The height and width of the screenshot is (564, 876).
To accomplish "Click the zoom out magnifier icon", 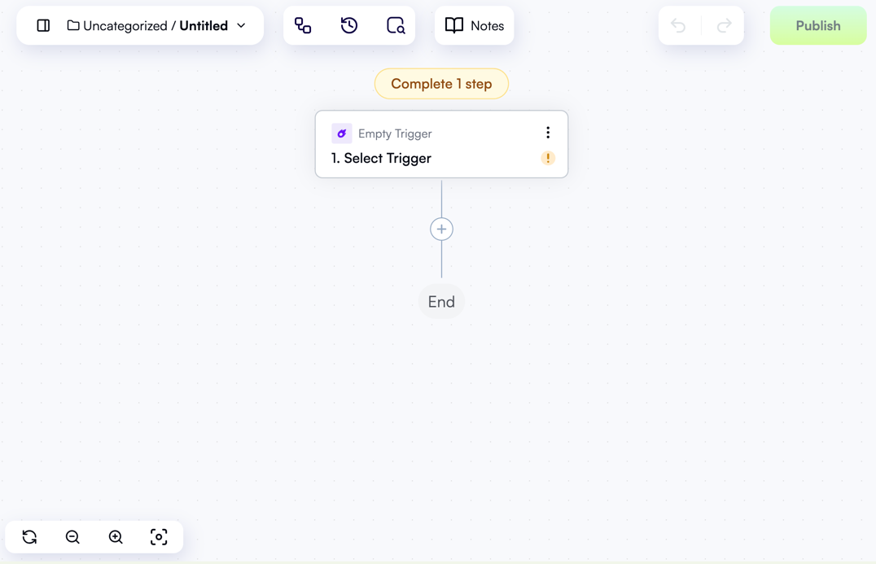I will point(72,536).
